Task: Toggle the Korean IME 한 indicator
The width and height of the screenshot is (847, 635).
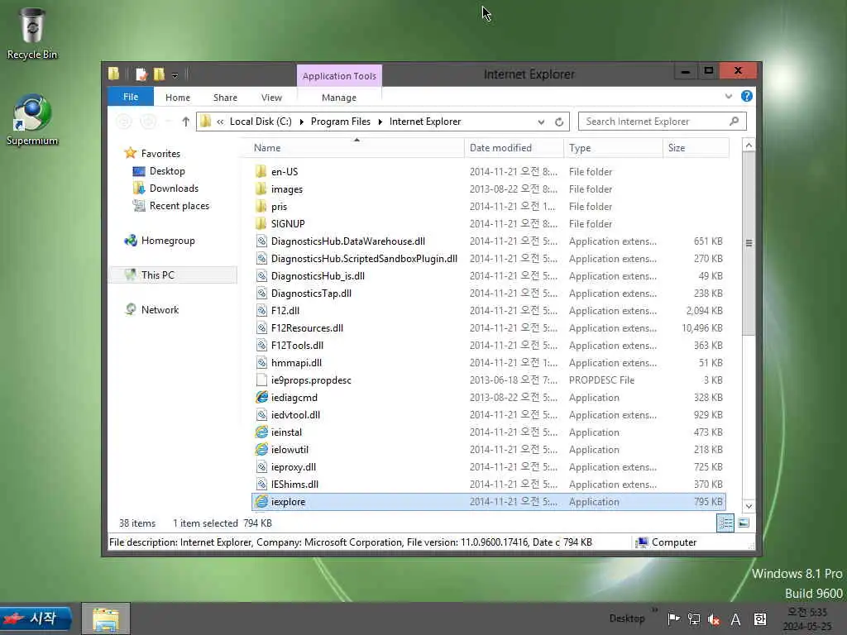Action: coord(760,619)
